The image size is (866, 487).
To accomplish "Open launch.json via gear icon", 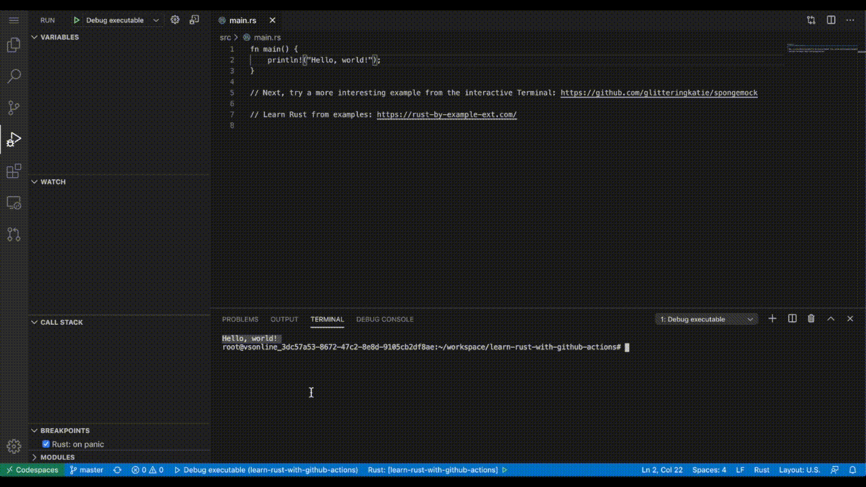I will click(x=175, y=20).
